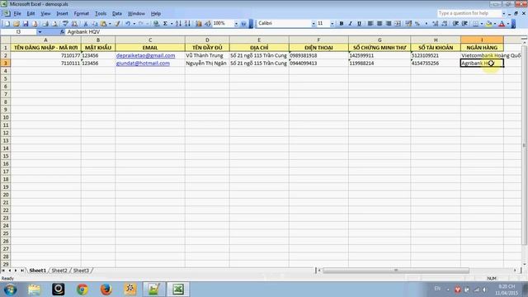The image size is (528, 297).
Task: Select column G header
Action: (379, 40)
